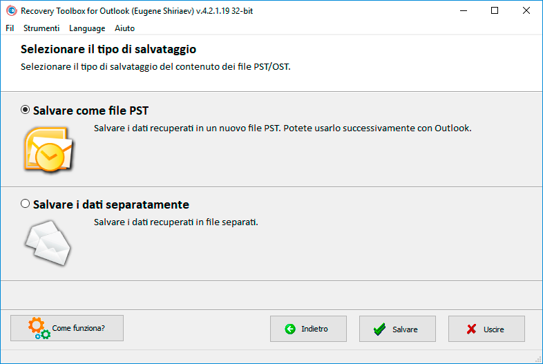
Task: Open the Aiuto menu
Action: point(124,28)
